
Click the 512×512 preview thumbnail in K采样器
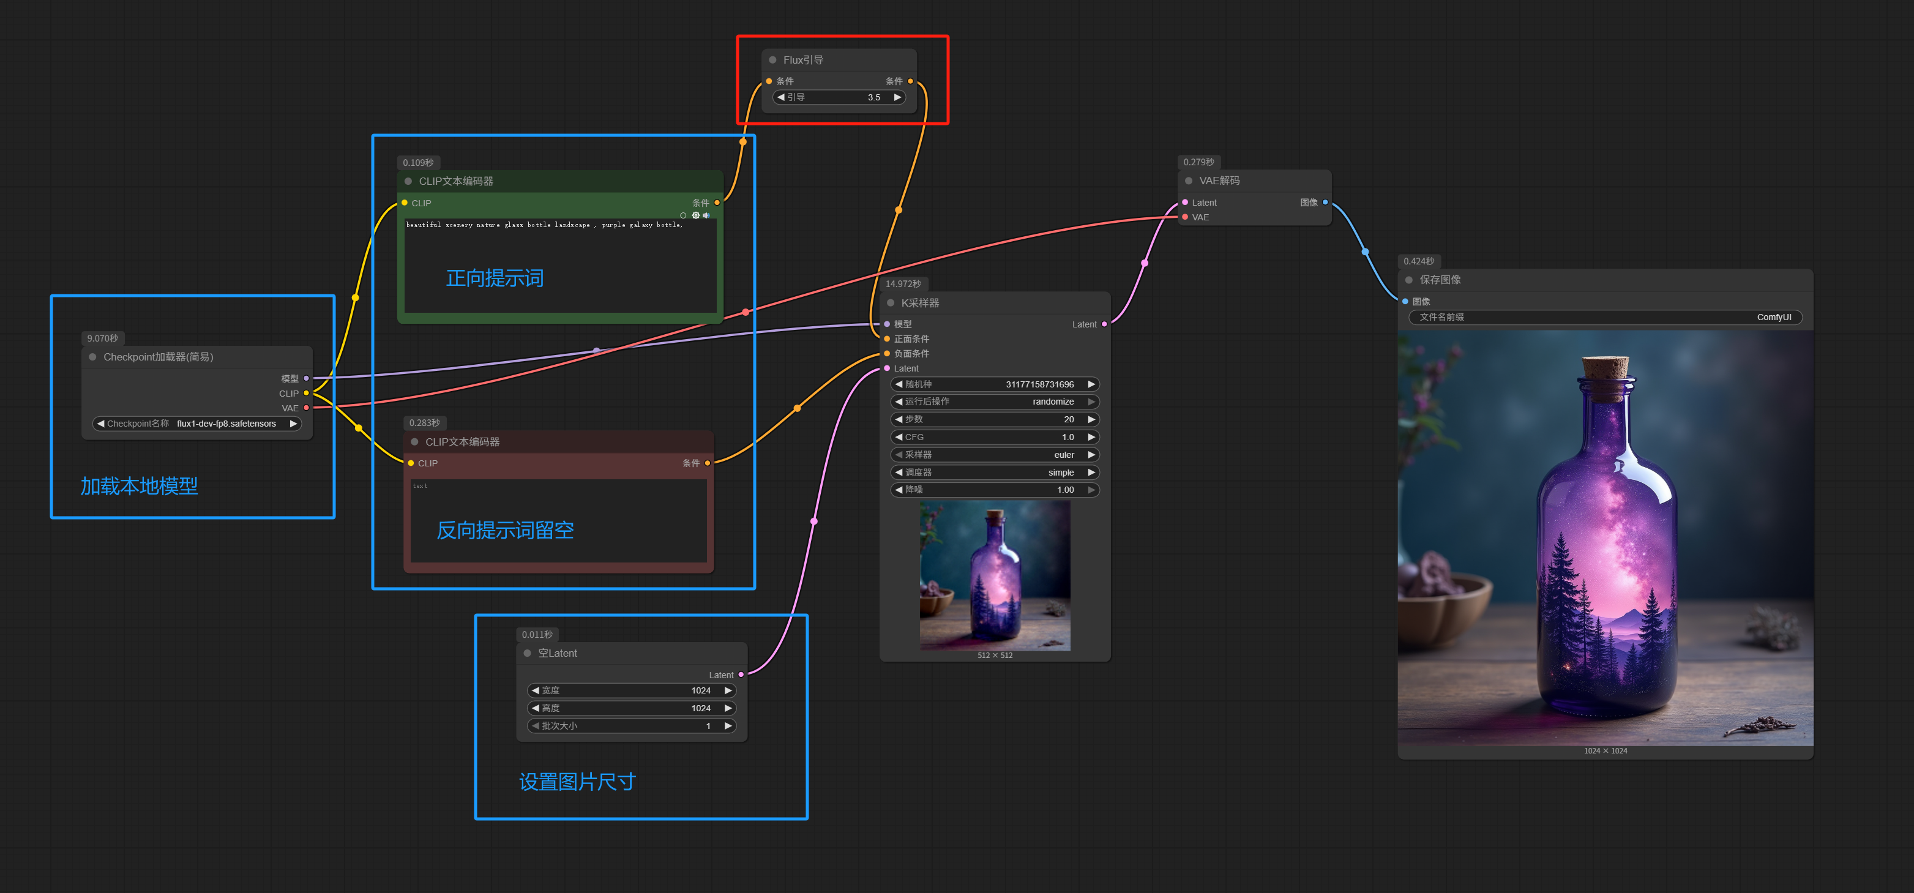995,575
